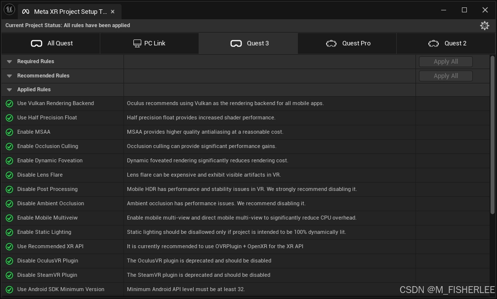Collapse the Required Rules section
The height and width of the screenshot is (299, 497).
click(9, 62)
